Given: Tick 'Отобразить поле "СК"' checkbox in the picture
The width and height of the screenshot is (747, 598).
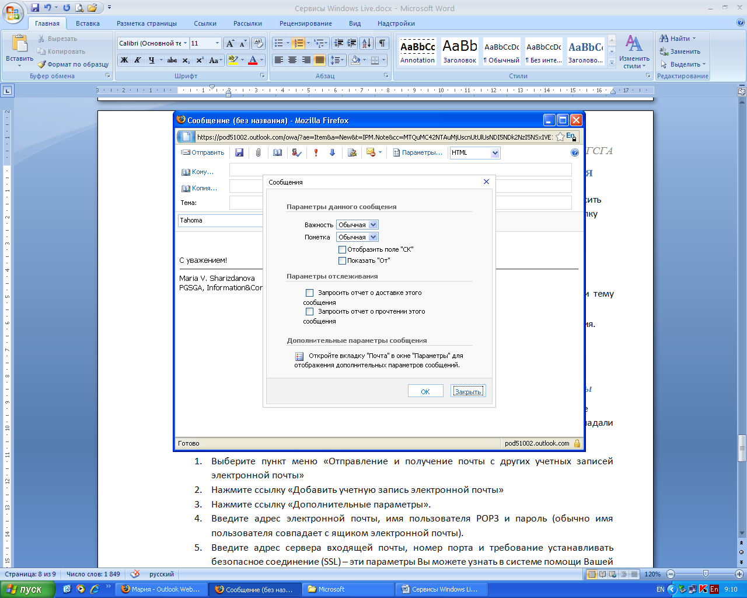Looking at the screenshot, I should (343, 250).
